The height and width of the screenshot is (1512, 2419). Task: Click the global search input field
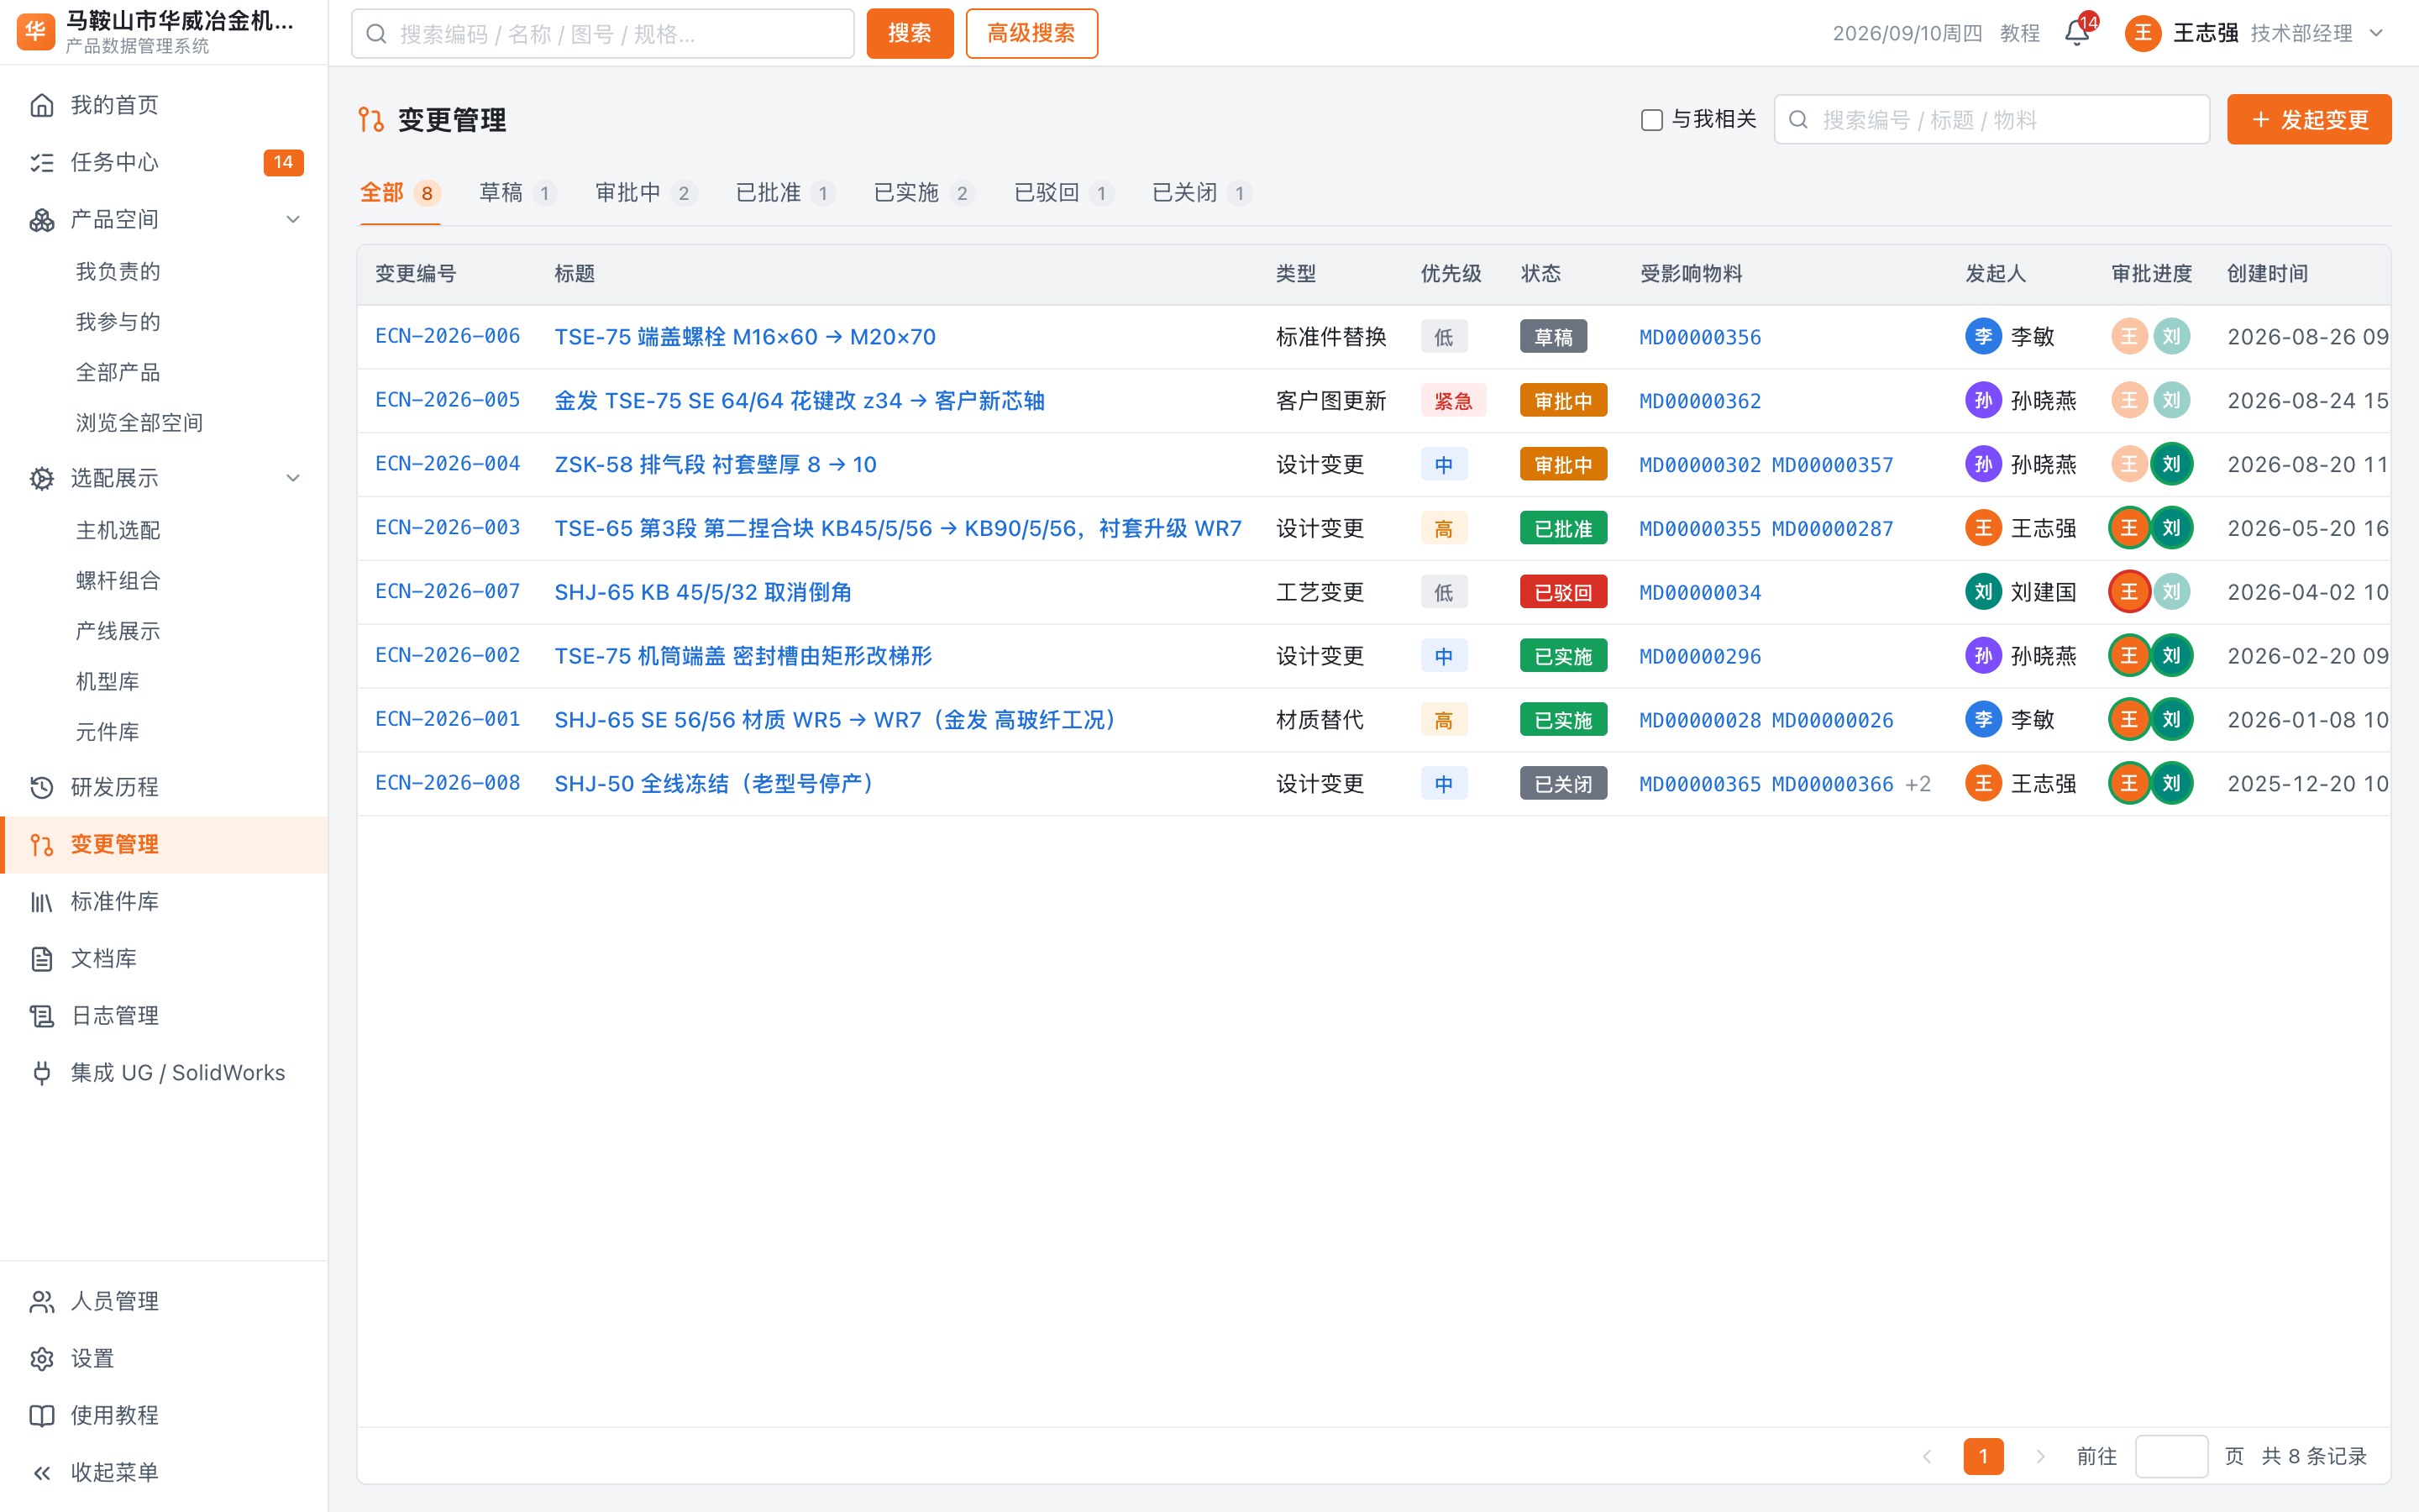tap(603, 34)
